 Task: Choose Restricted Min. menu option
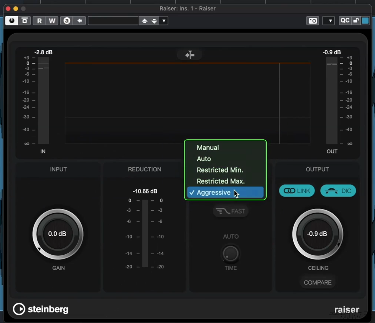tap(225, 170)
